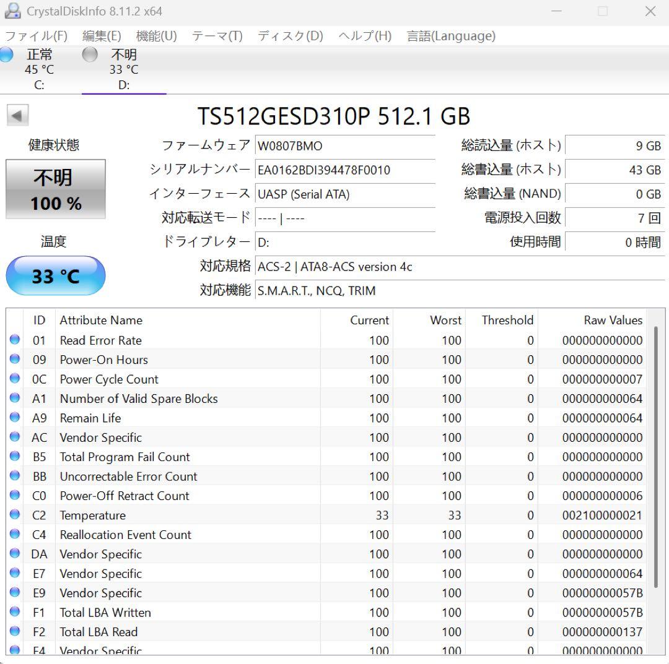Open the 編集(E) menu
Viewport: 669px width, 664px height.
click(x=102, y=36)
